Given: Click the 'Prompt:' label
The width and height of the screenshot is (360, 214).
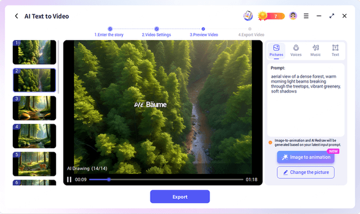Looking at the screenshot, I should coord(278,68).
